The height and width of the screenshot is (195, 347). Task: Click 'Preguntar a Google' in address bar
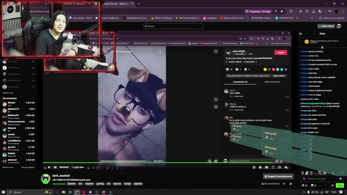point(258,11)
